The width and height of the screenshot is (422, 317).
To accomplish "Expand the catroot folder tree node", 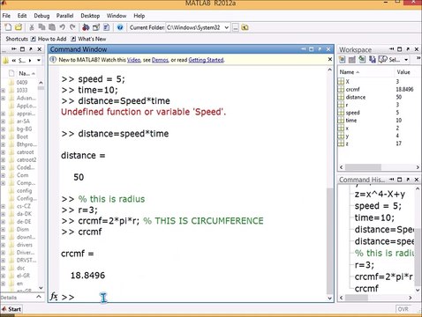I will (x=3, y=152).
